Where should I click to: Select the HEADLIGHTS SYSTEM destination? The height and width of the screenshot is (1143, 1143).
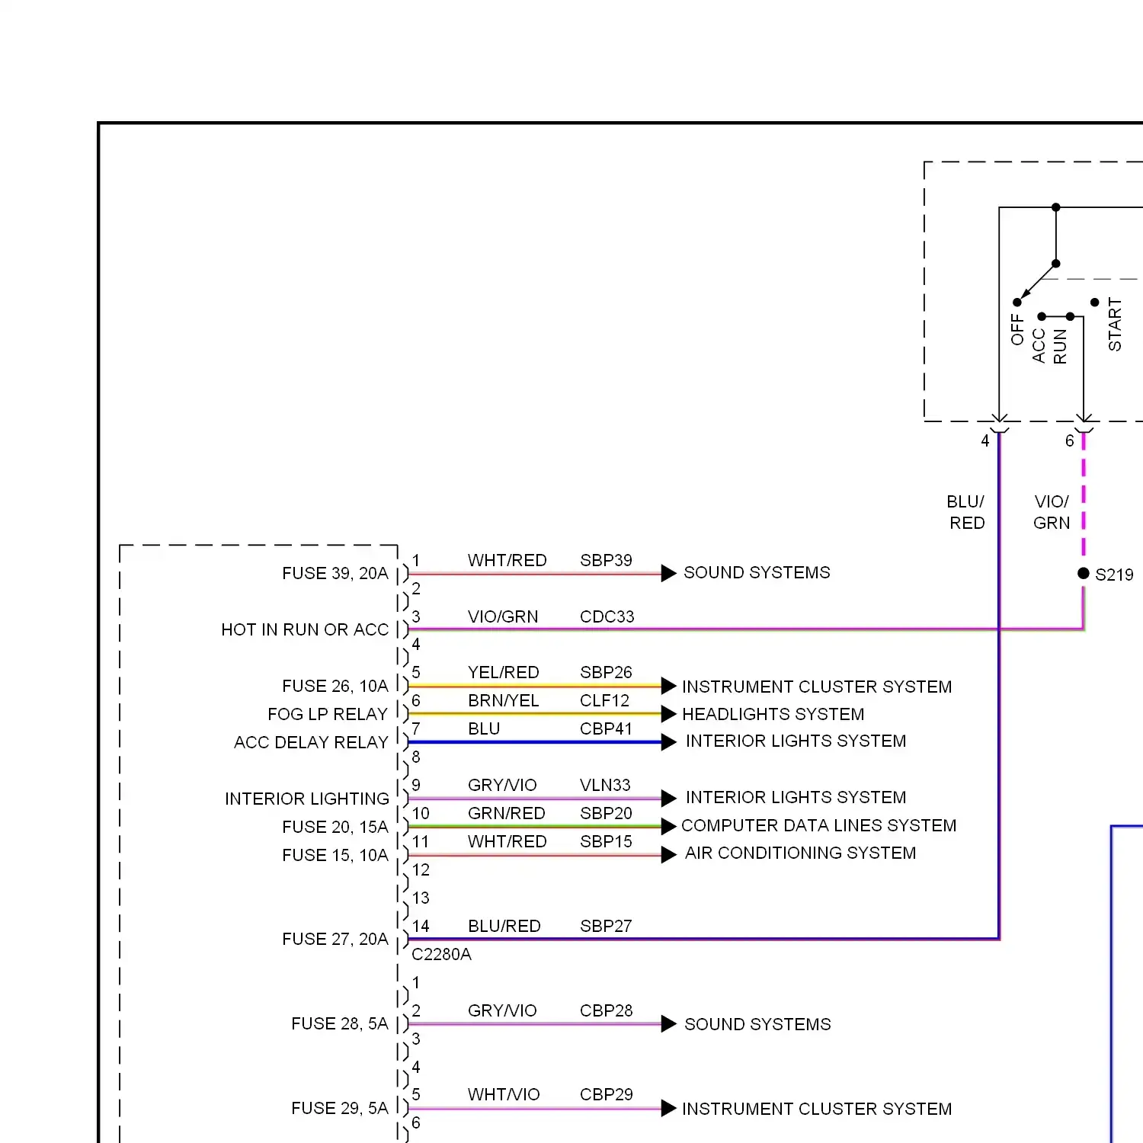tap(773, 714)
